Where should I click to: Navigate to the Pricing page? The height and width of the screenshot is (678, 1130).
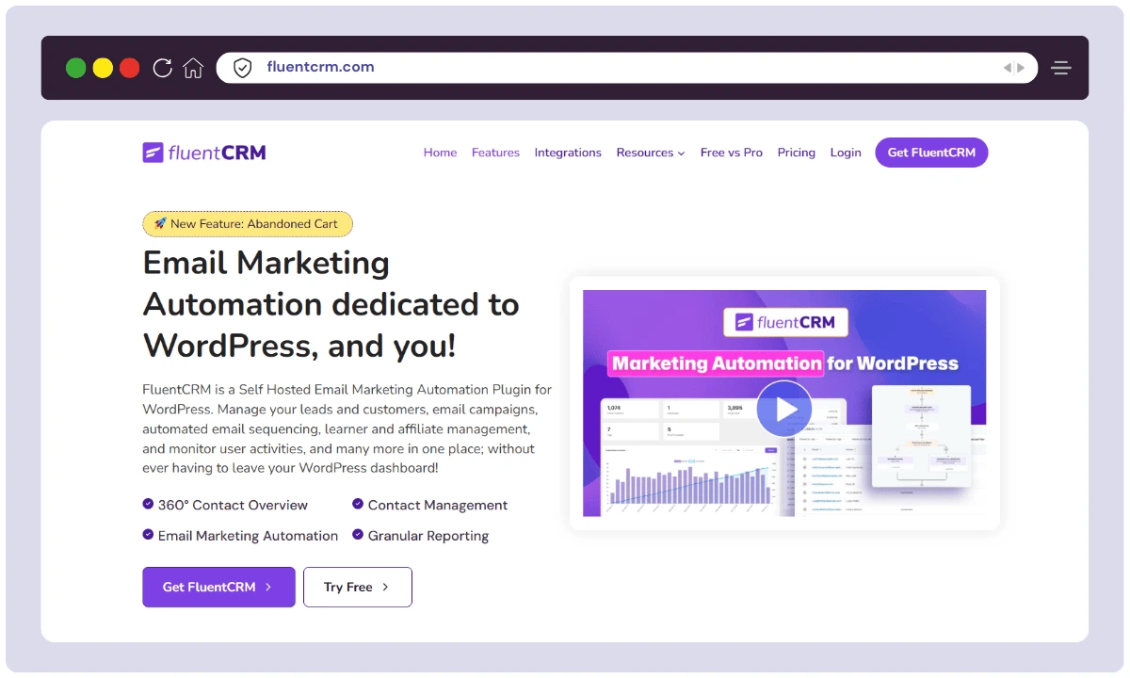pos(797,153)
